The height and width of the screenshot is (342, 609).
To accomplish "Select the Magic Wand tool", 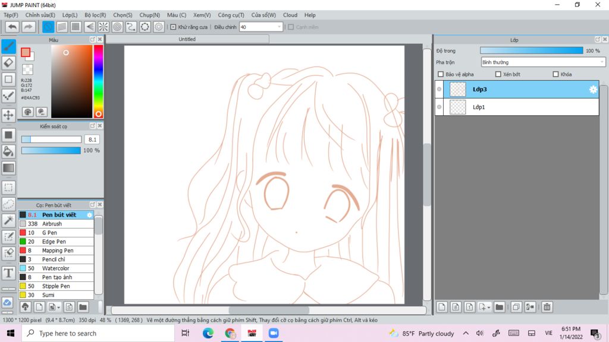I will coord(8,220).
